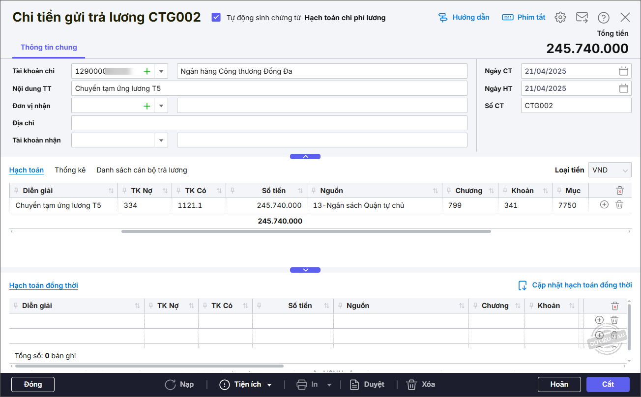Collapse the general info section chevron
This screenshot has width=641, height=397.
[x=305, y=157]
